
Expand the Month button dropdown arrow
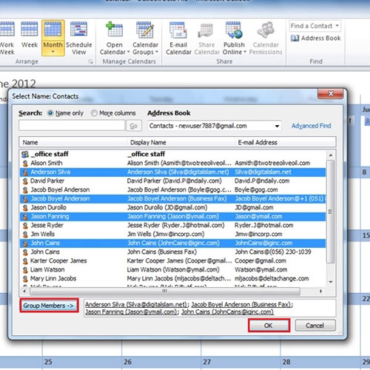tap(53, 52)
